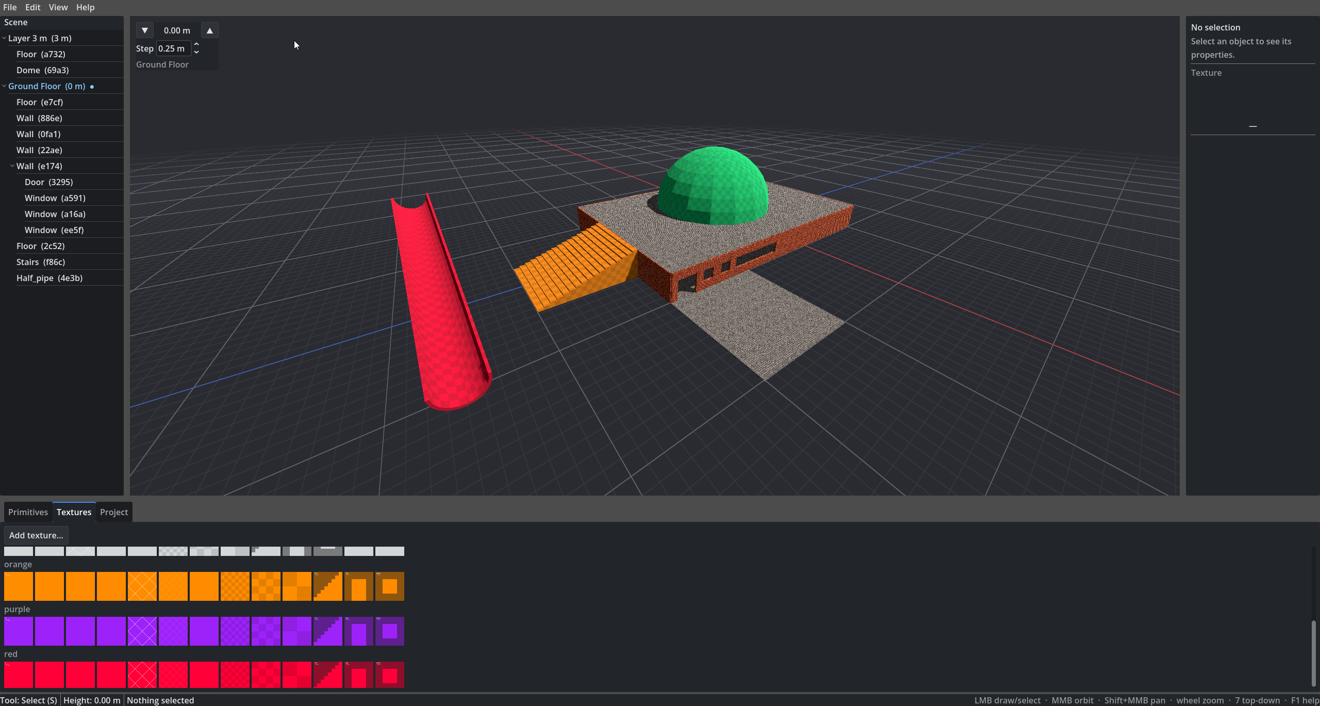Switch to the Textures tab
The width and height of the screenshot is (1320, 706).
pos(74,512)
